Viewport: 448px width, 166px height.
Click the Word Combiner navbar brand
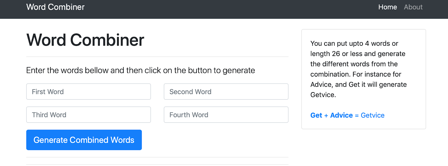pos(55,7)
